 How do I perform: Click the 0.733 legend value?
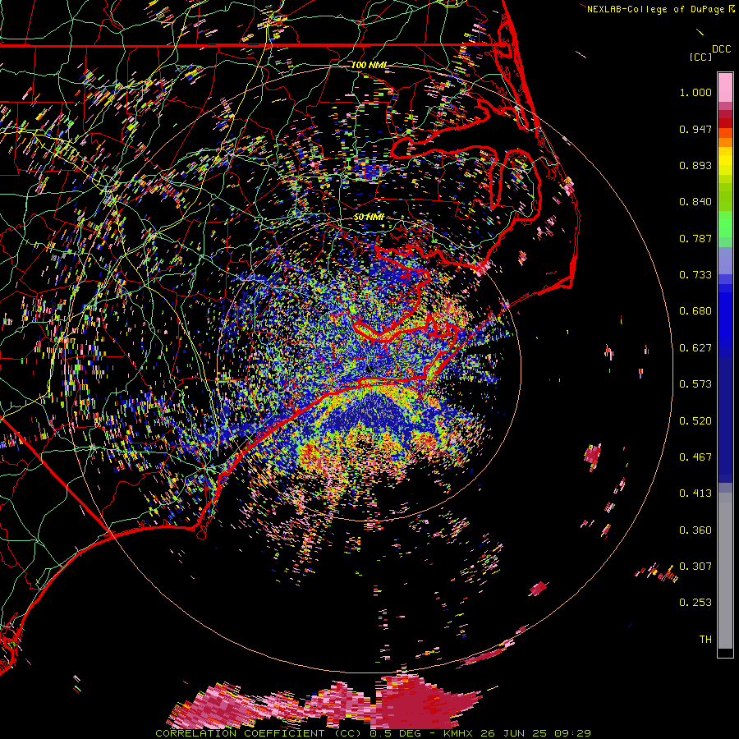(695, 275)
